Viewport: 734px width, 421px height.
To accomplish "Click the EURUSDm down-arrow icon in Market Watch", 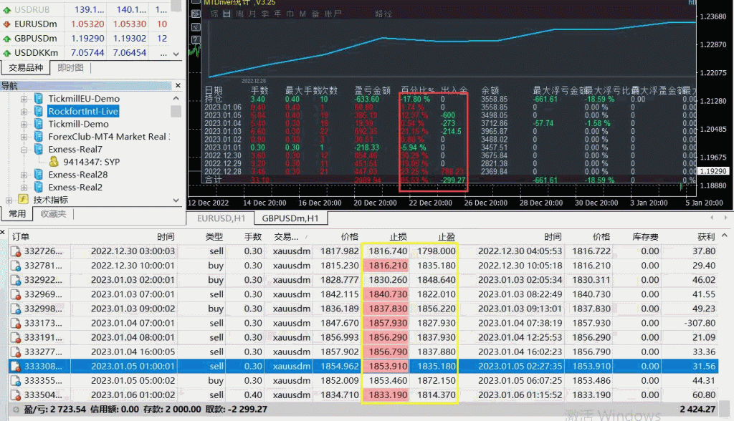I will [7, 24].
